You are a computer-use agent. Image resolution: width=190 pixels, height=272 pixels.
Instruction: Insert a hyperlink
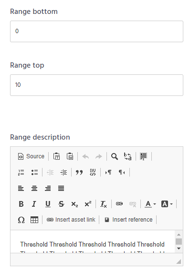click(x=119, y=204)
